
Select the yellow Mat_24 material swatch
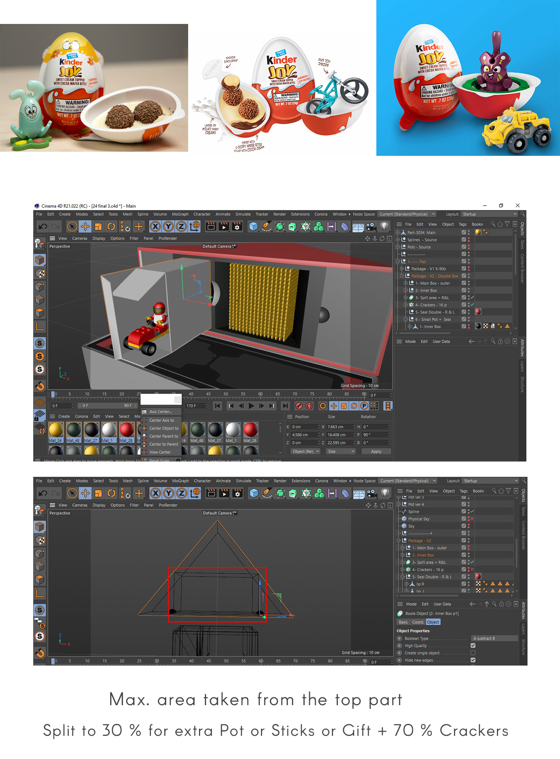(x=56, y=430)
